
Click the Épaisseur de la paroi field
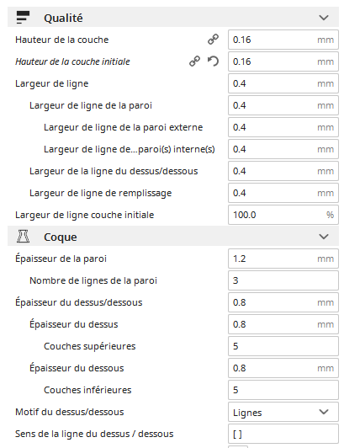click(283, 259)
